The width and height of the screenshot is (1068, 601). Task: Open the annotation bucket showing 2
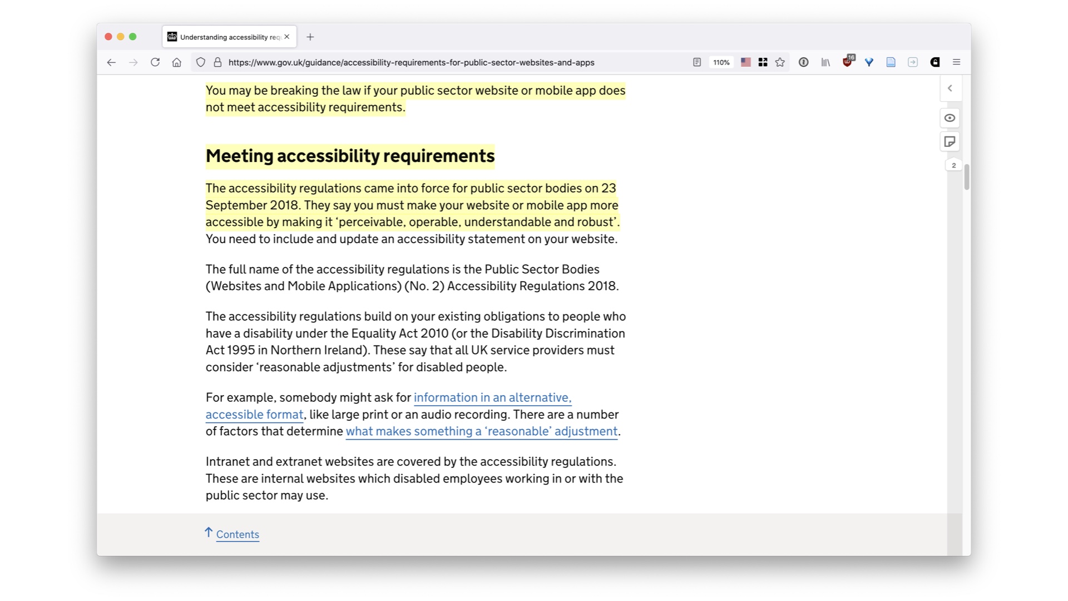[x=953, y=165]
